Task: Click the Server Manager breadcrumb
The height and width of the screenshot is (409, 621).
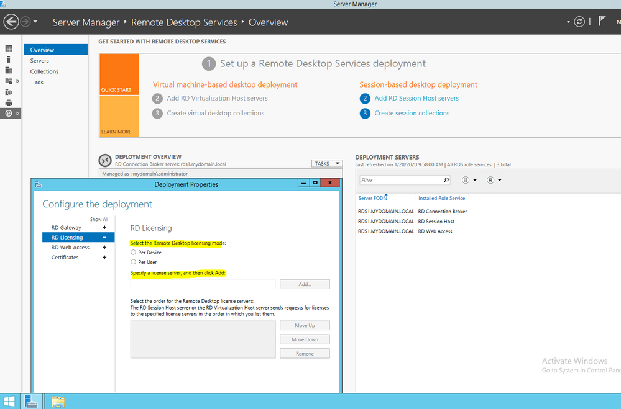Action: (x=86, y=22)
